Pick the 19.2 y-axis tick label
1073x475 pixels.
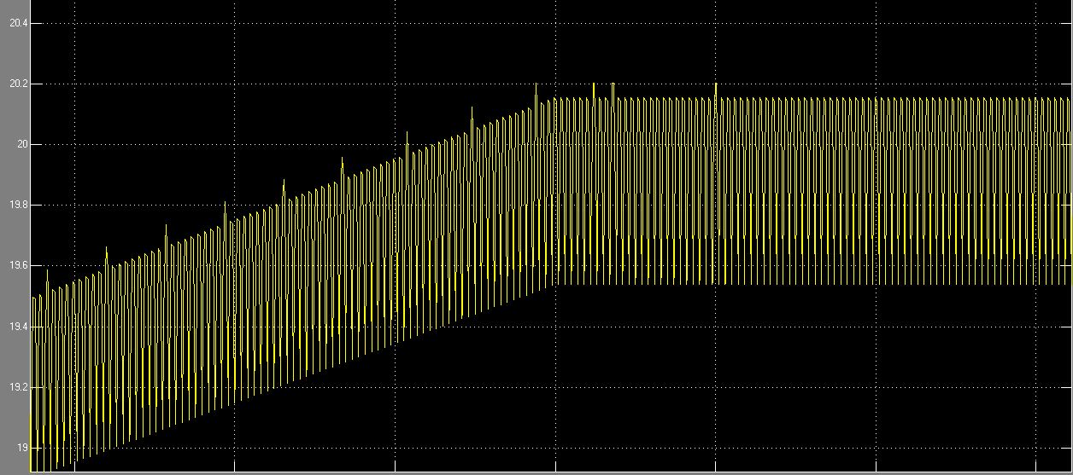(x=18, y=387)
